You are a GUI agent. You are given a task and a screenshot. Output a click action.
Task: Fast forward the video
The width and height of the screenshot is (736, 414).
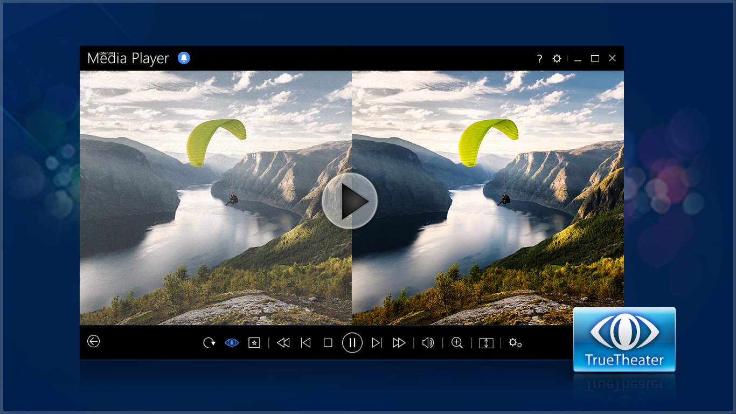tap(398, 342)
